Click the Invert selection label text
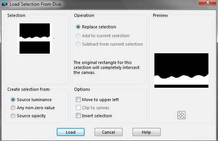Viewport: 218px width, 141px height. pos(97,116)
